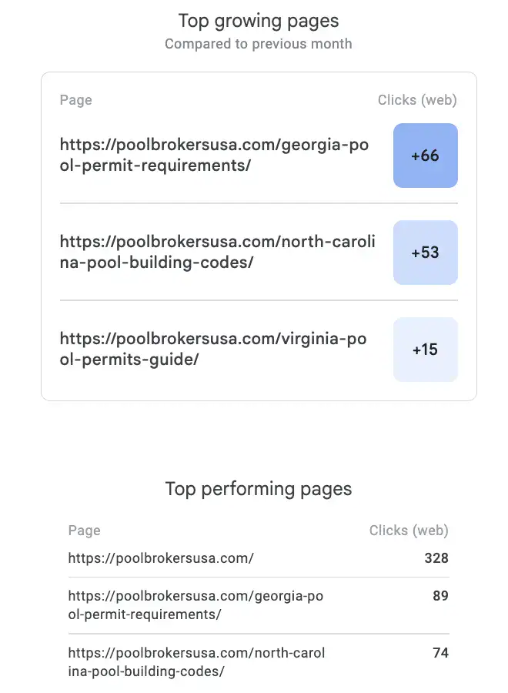The image size is (508, 693).
Task: Open the Georgia pool permit requirements growing page link
Action: [x=214, y=156]
